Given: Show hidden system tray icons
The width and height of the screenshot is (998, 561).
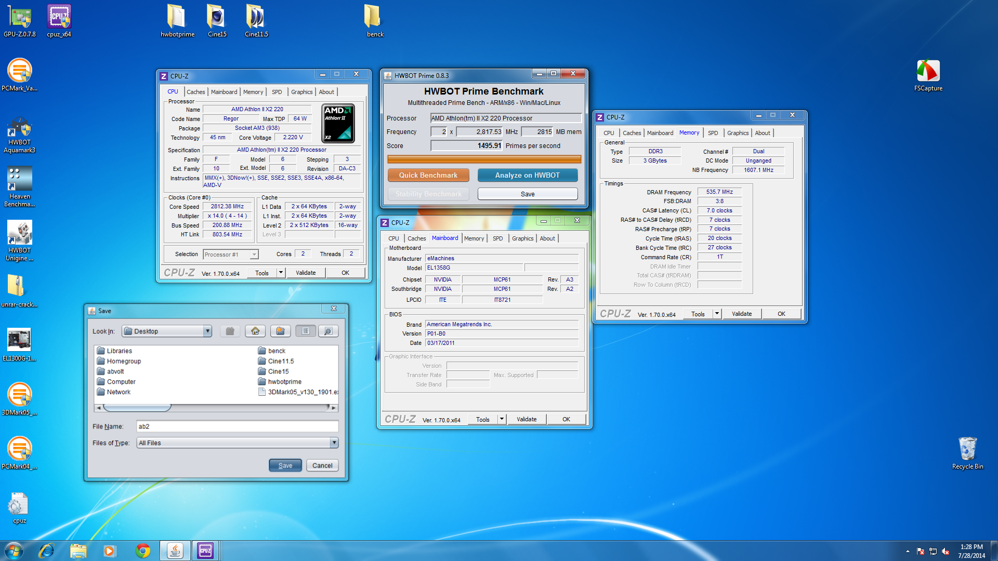Looking at the screenshot, I should click(908, 551).
